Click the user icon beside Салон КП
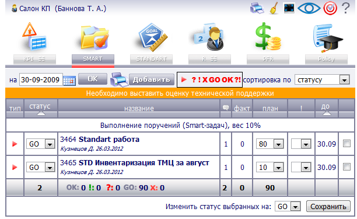This screenshot has width=357, height=219. (15, 9)
